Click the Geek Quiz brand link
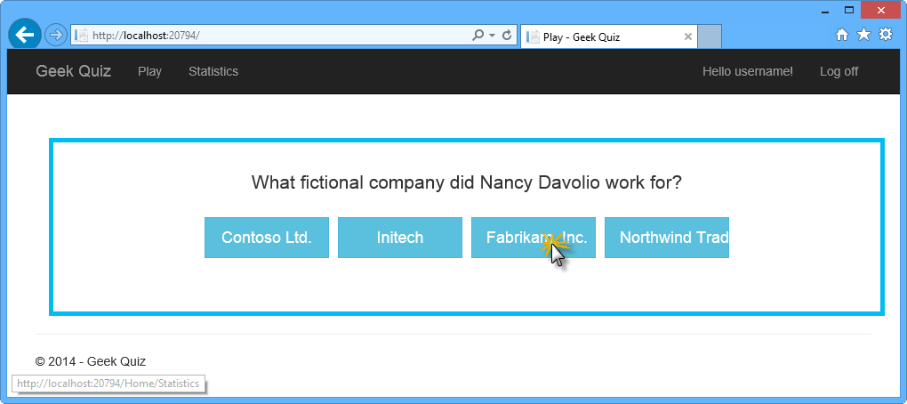 pyautogui.click(x=73, y=71)
